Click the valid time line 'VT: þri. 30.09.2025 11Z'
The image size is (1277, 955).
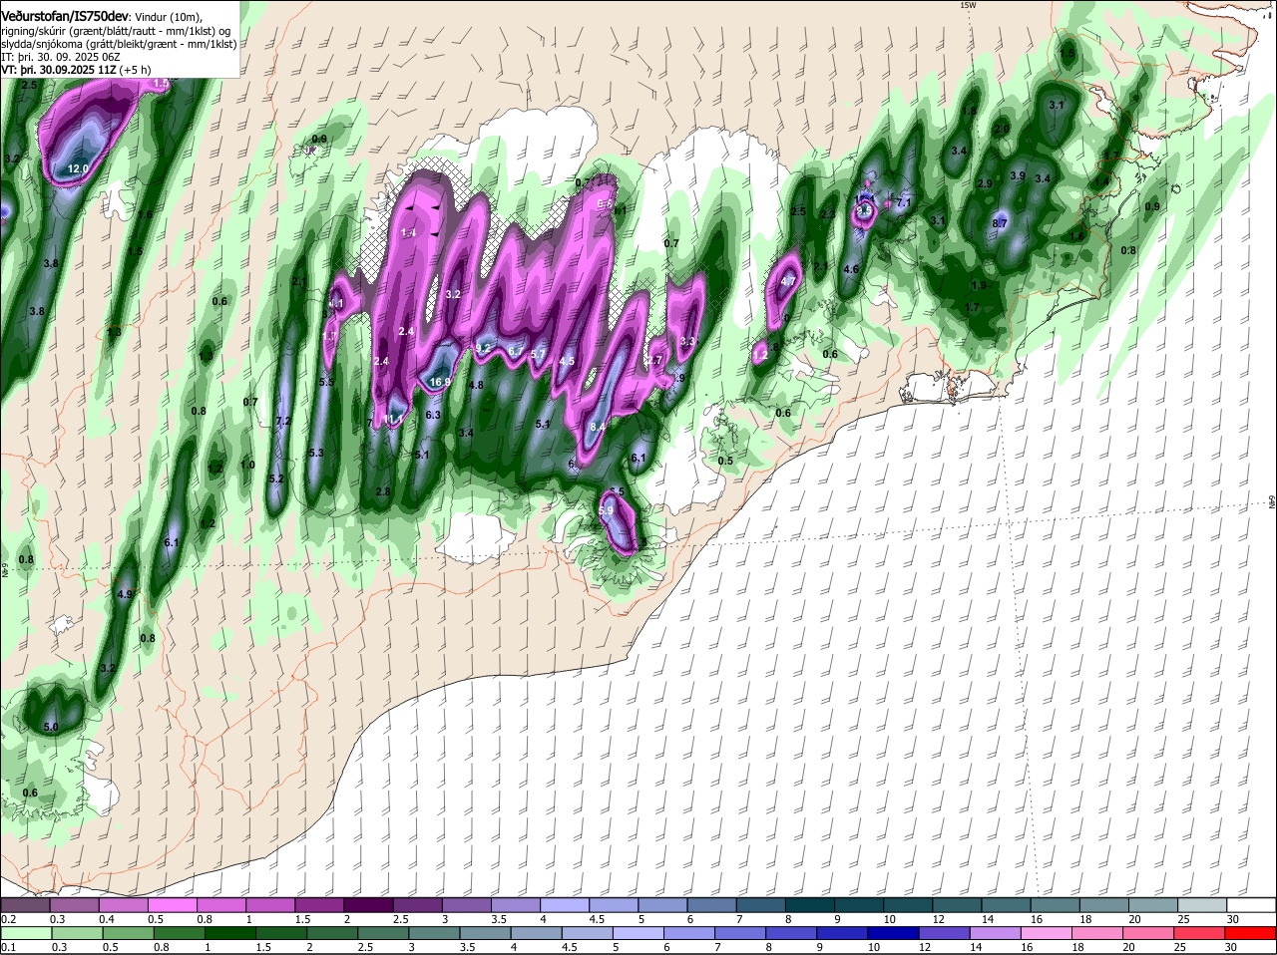[x=60, y=70]
